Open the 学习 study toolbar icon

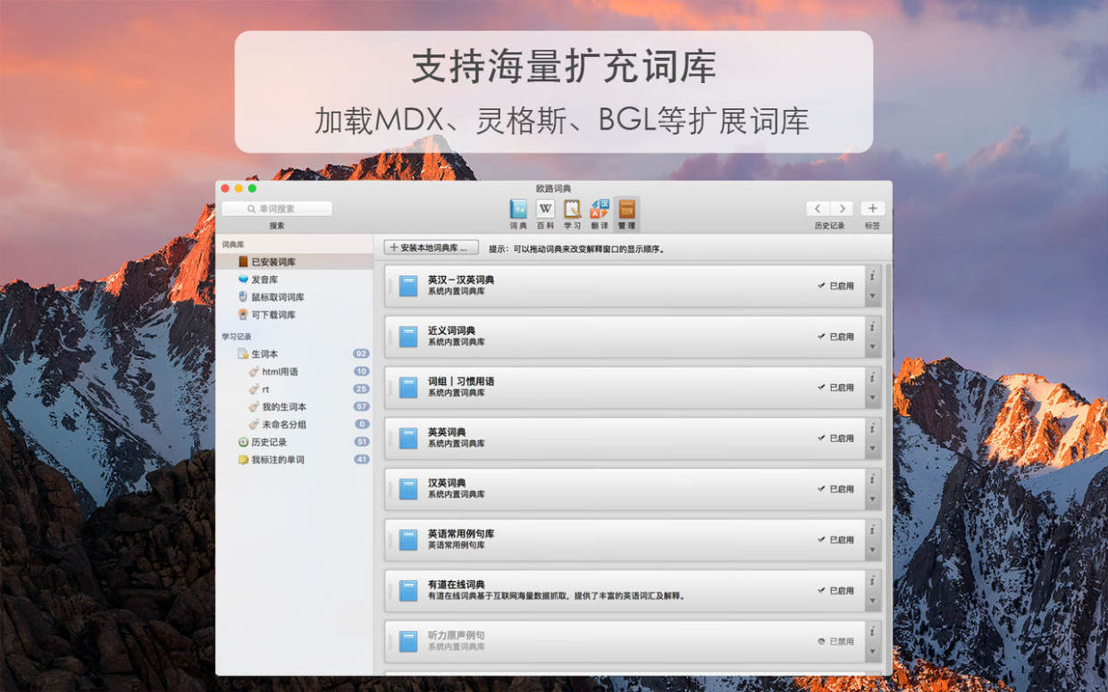point(572,213)
